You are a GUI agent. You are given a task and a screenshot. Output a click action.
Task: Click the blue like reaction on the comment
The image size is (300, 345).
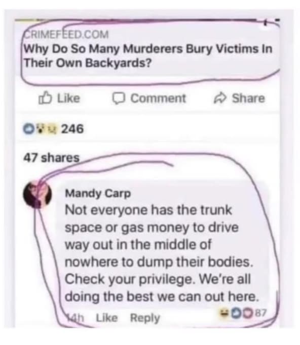pyautogui.click(x=237, y=312)
